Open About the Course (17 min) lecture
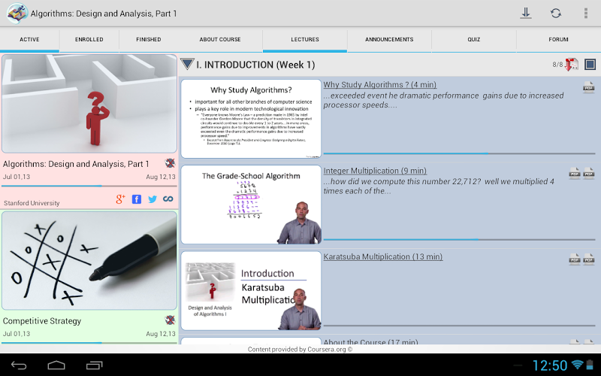The image size is (601, 376). (370, 341)
